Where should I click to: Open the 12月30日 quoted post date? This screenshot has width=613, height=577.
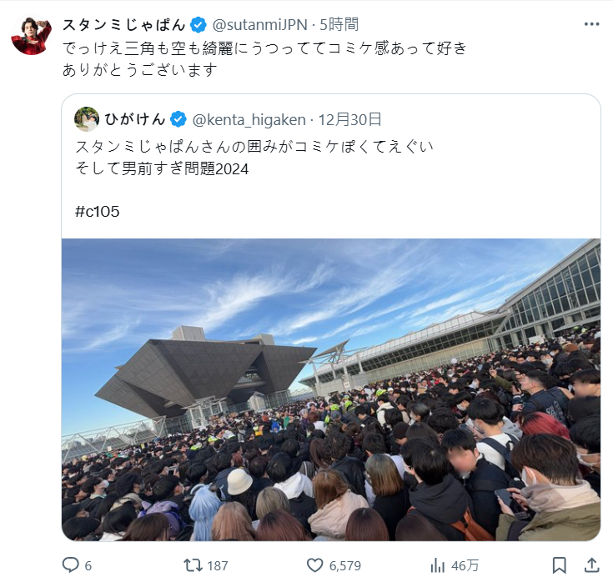tap(349, 119)
